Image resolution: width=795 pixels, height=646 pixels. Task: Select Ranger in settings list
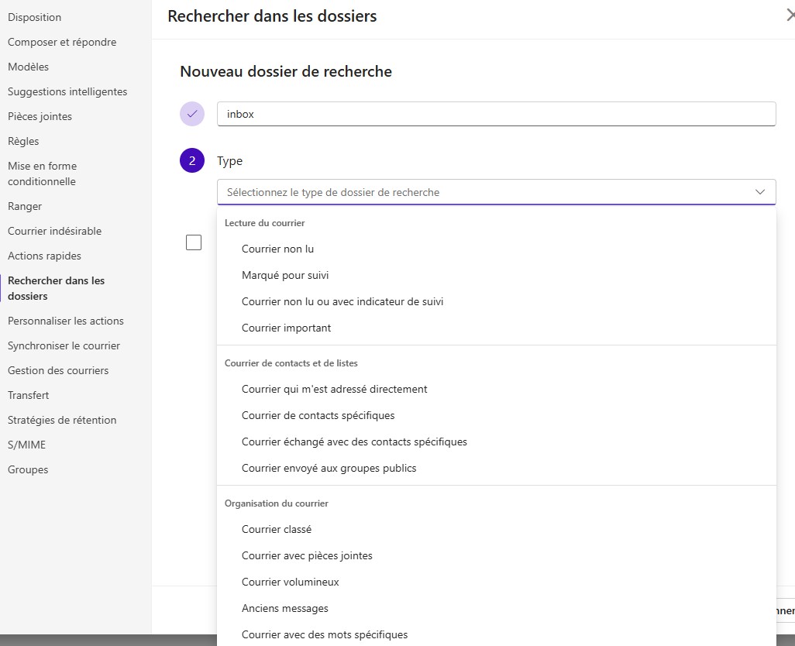(x=25, y=206)
